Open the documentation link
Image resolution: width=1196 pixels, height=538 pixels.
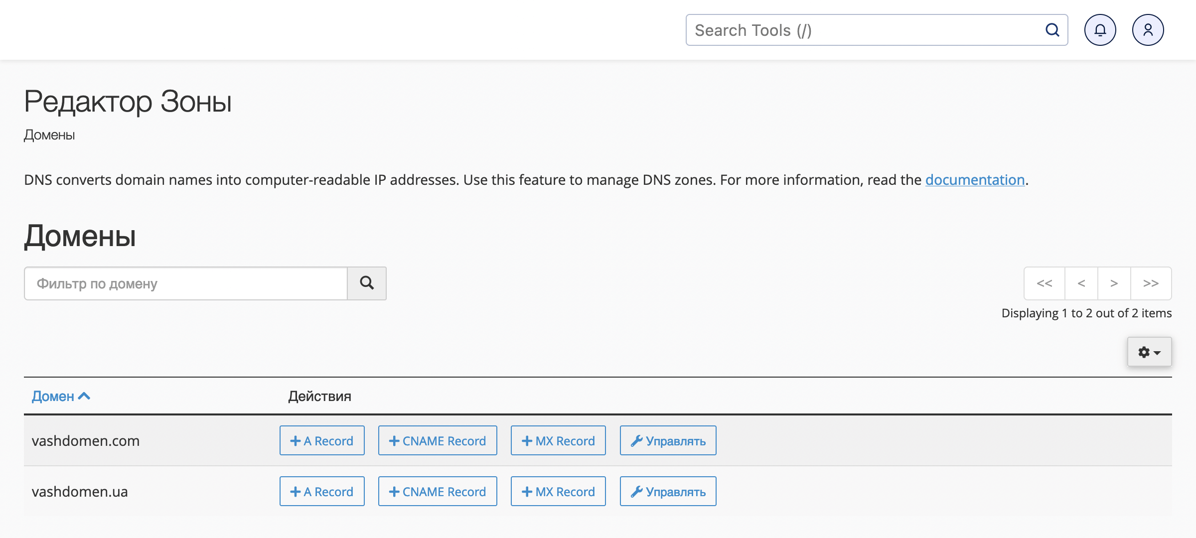(x=975, y=179)
